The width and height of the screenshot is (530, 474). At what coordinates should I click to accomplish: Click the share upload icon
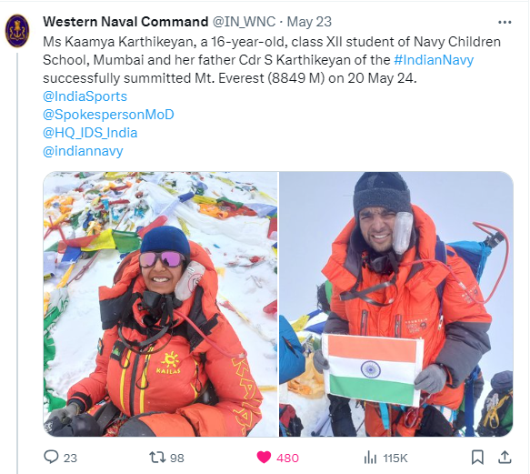[x=505, y=458]
